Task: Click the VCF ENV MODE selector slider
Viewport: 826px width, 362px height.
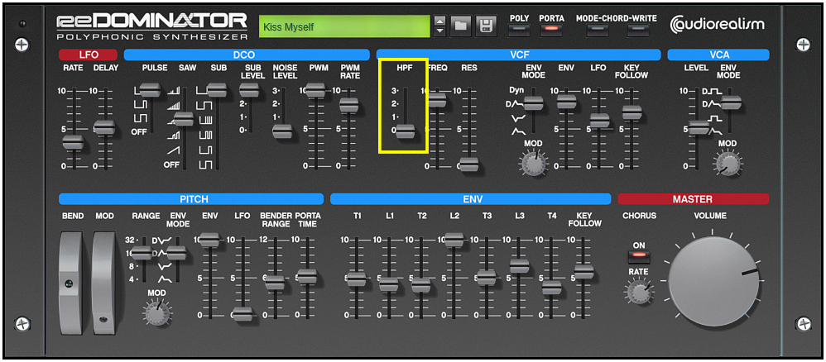Action: pyautogui.click(x=534, y=103)
